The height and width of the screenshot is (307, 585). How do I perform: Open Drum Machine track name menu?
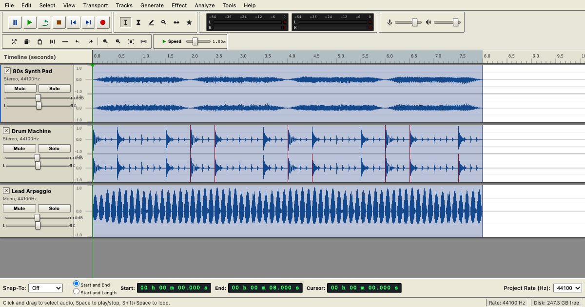pyautogui.click(x=31, y=131)
